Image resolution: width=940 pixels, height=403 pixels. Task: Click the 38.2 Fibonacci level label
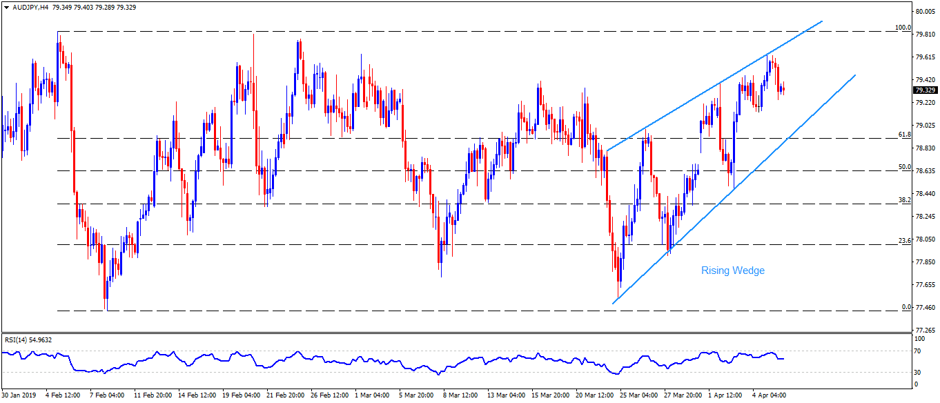click(905, 199)
